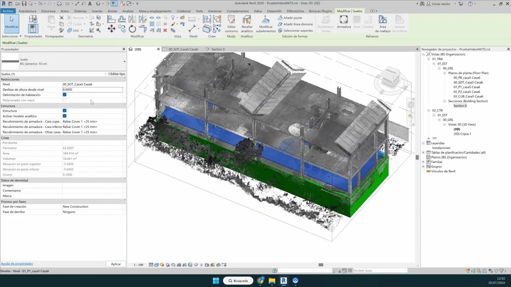Activate the Offset tool icon

122,19
